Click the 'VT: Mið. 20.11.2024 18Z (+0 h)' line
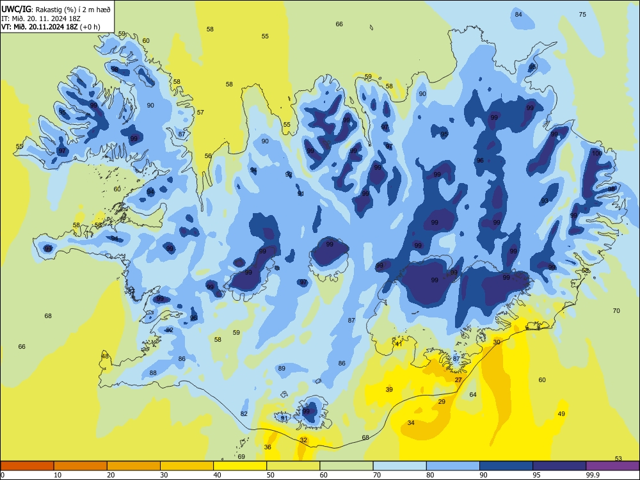Viewport: 640px width, 480px height. pos(51,27)
